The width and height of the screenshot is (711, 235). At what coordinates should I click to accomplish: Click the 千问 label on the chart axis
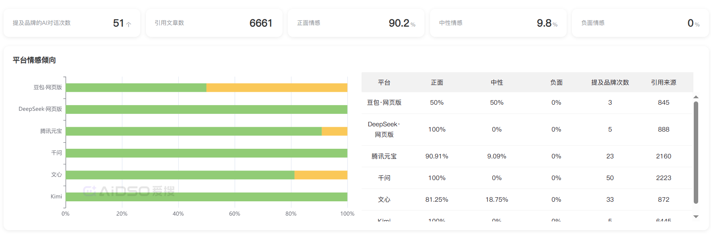pyautogui.click(x=57, y=153)
